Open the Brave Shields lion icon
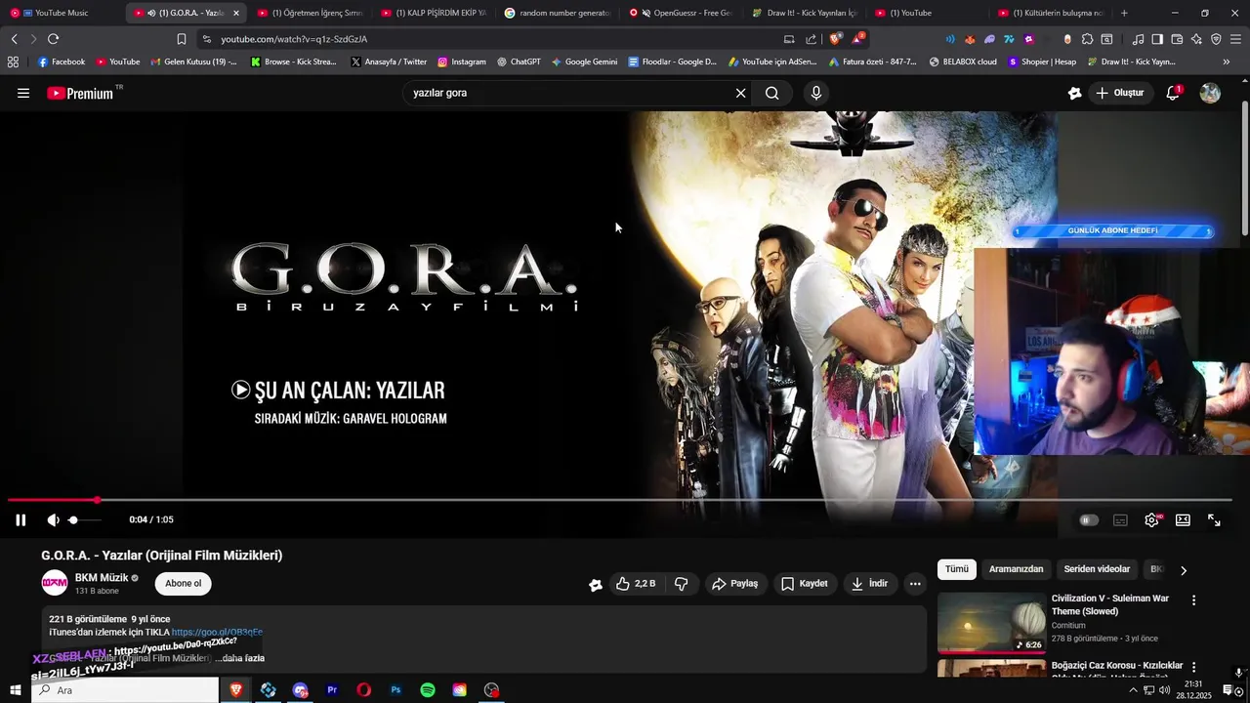Viewport: 1250px width, 703px height. (835, 39)
